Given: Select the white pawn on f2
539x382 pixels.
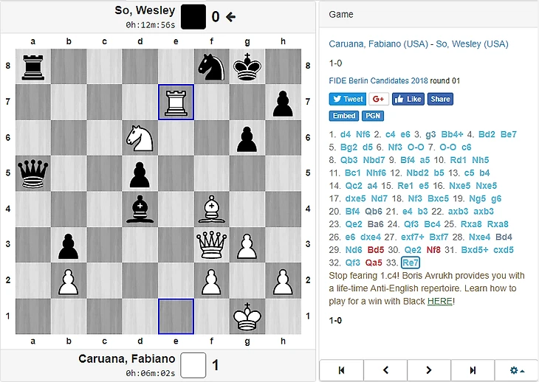Looking at the screenshot, I should (x=212, y=280).
